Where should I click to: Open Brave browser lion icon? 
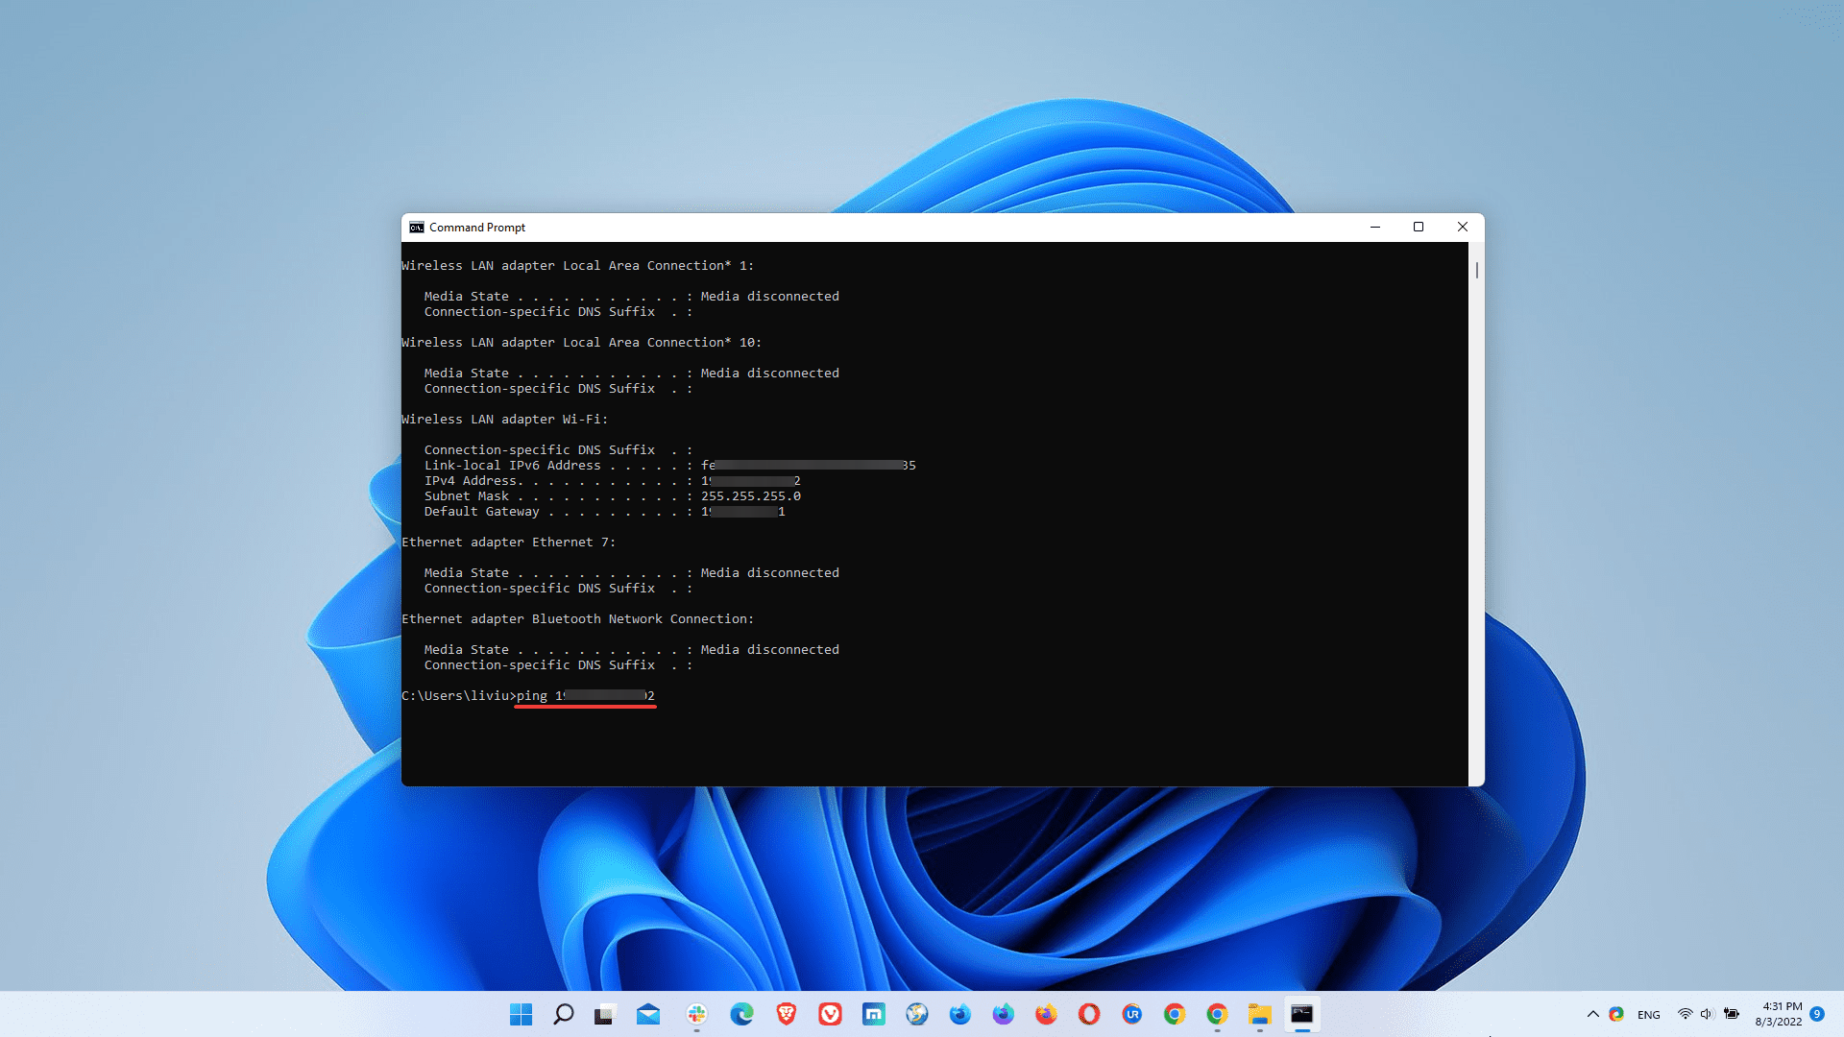click(x=787, y=1014)
